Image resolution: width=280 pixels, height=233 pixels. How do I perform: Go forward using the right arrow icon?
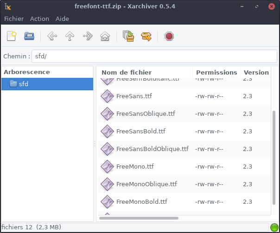88,36
